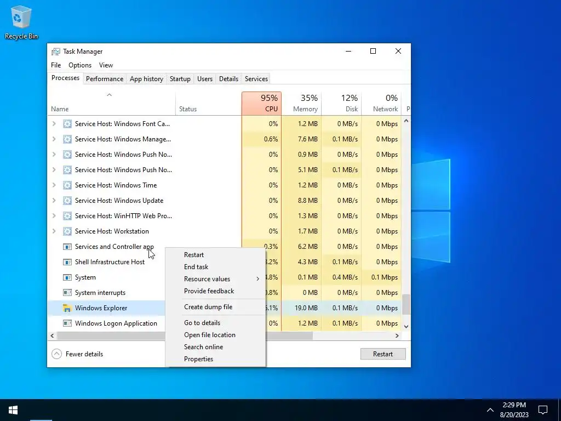Click the System interrupts icon
This screenshot has height=421, width=561.
pos(67,293)
